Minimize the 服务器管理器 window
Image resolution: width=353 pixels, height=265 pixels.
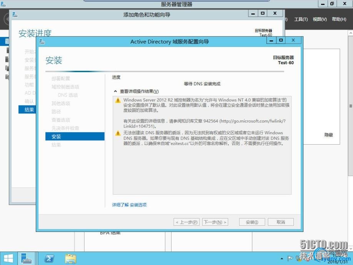point(323,4)
